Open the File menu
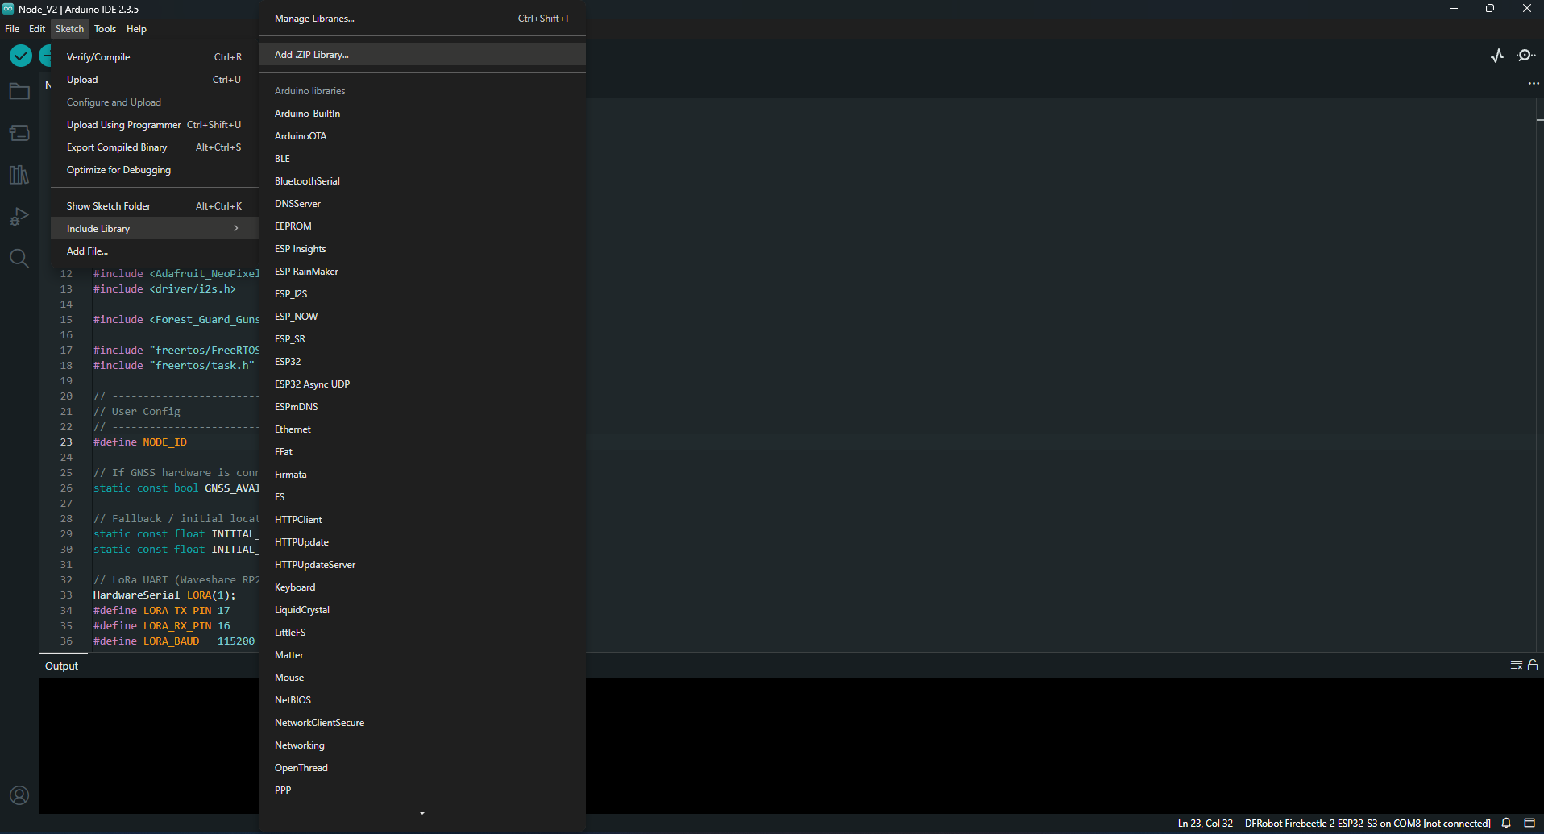The width and height of the screenshot is (1544, 834). coord(12,29)
